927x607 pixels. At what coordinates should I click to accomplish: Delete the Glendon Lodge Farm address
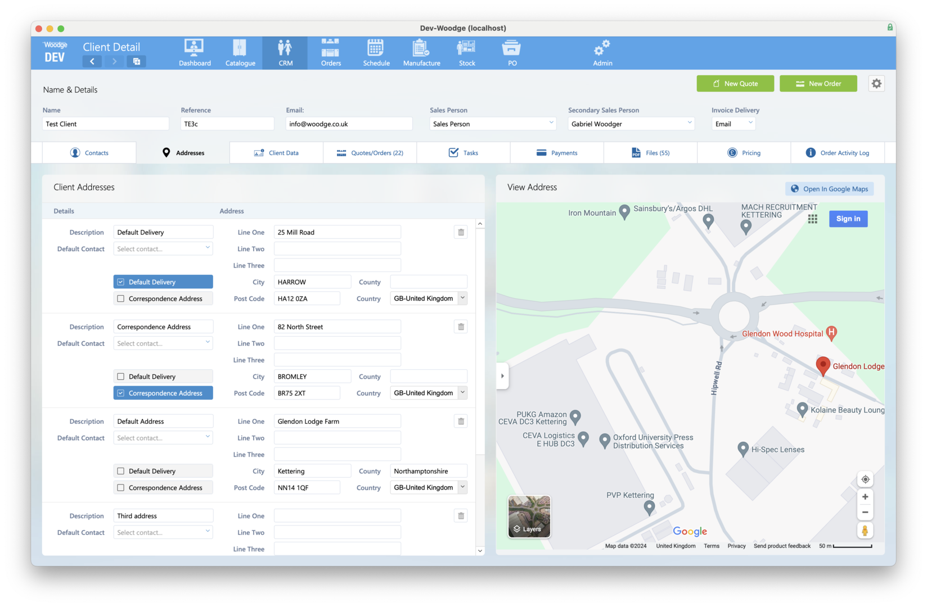(461, 421)
